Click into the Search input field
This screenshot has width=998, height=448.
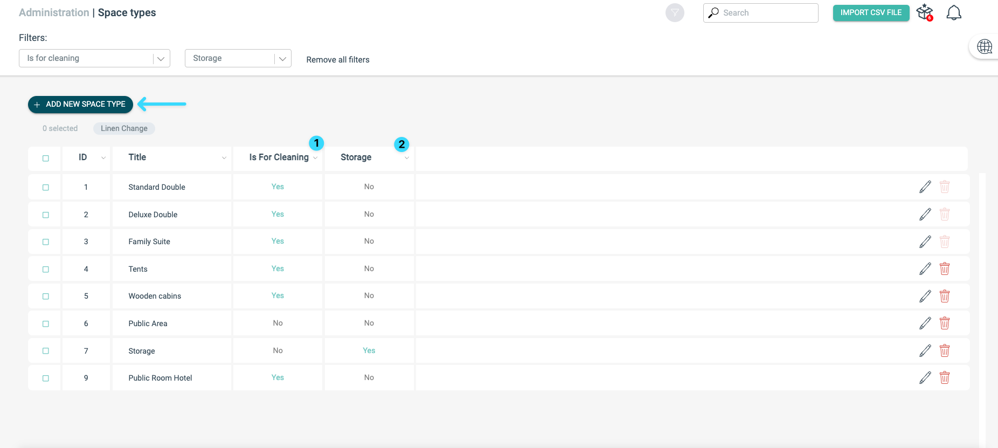[x=760, y=13]
